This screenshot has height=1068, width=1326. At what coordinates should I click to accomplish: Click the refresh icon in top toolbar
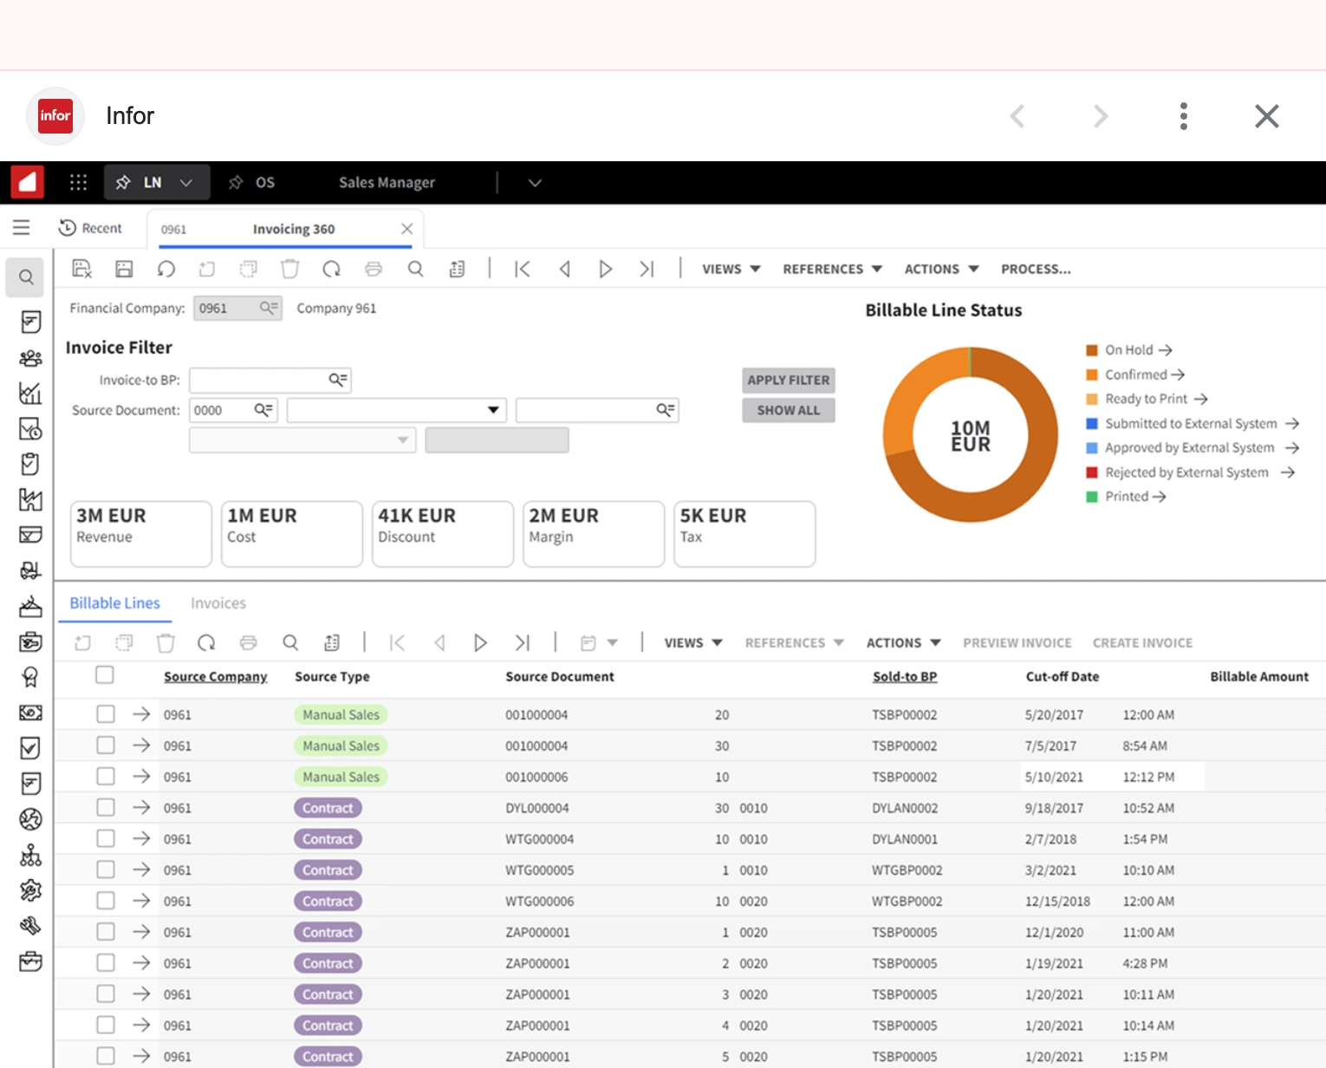pyautogui.click(x=332, y=269)
